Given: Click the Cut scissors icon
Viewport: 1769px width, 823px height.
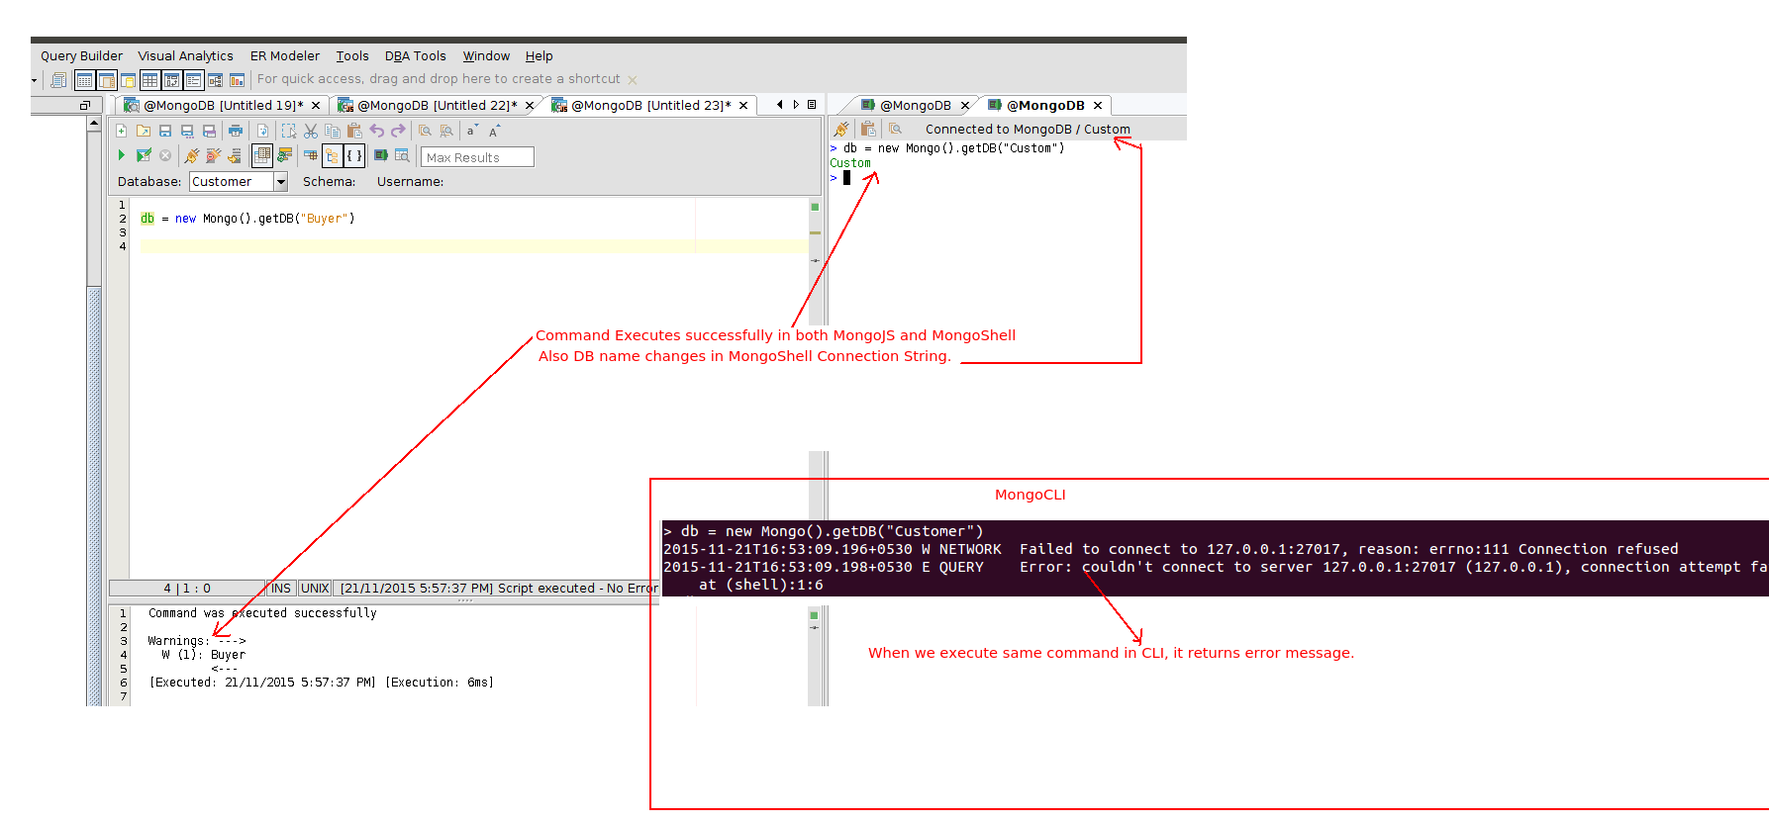Looking at the screenshot, I should [311, 131].
